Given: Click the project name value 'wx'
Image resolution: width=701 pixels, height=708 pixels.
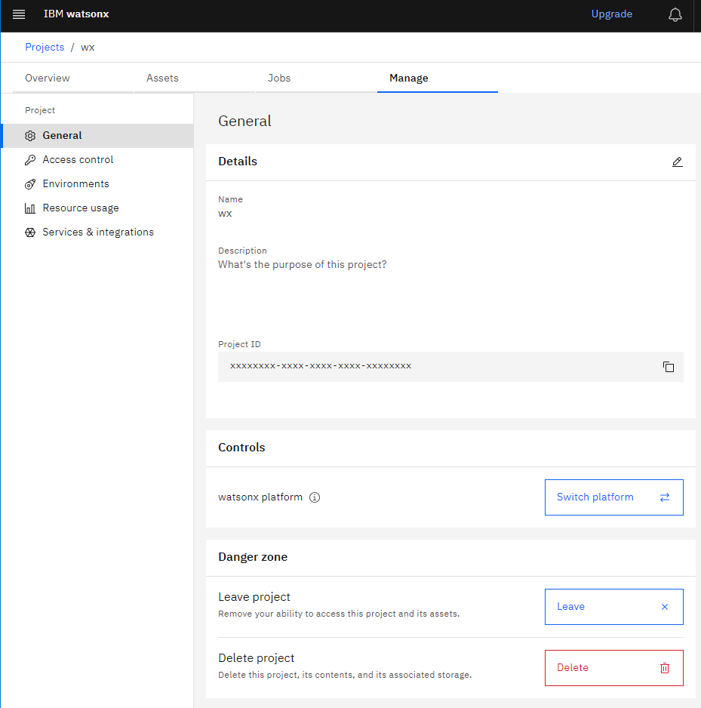Looking at the screenshot, I should pyautogui.click(x=225, y=214).
